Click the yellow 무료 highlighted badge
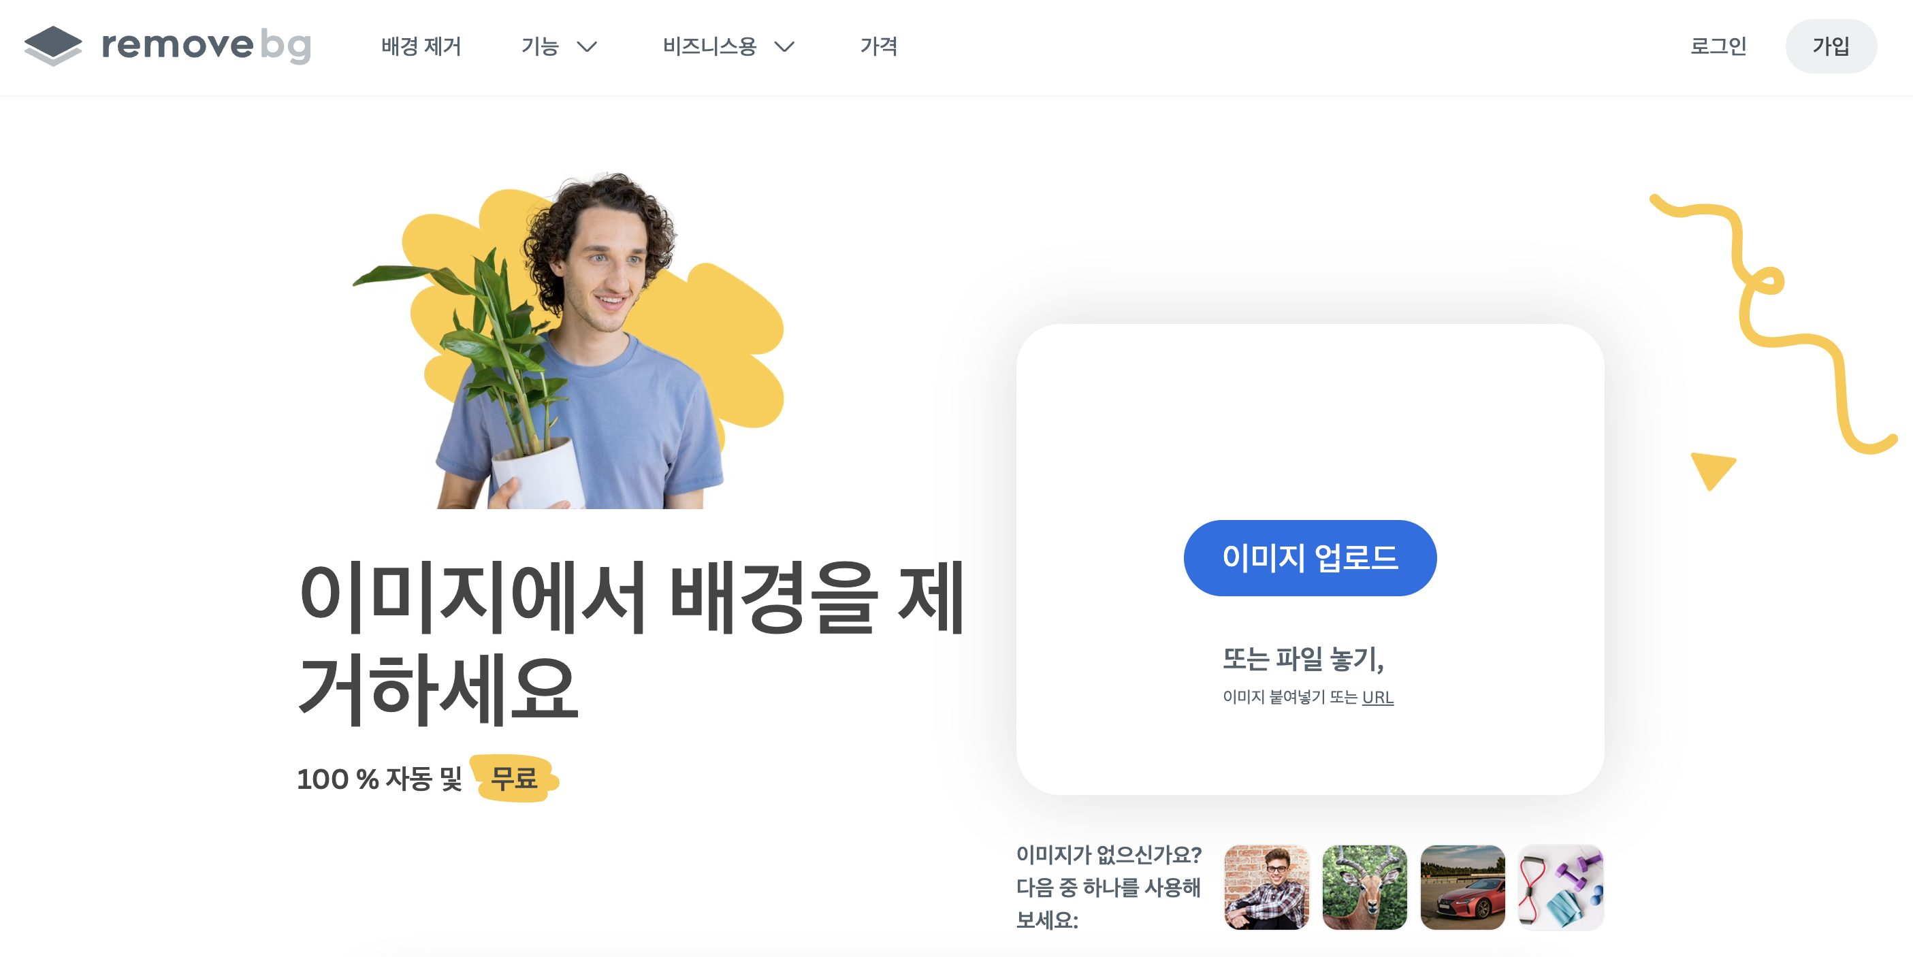The image size is (1913, 957). (x=514, y=778)
